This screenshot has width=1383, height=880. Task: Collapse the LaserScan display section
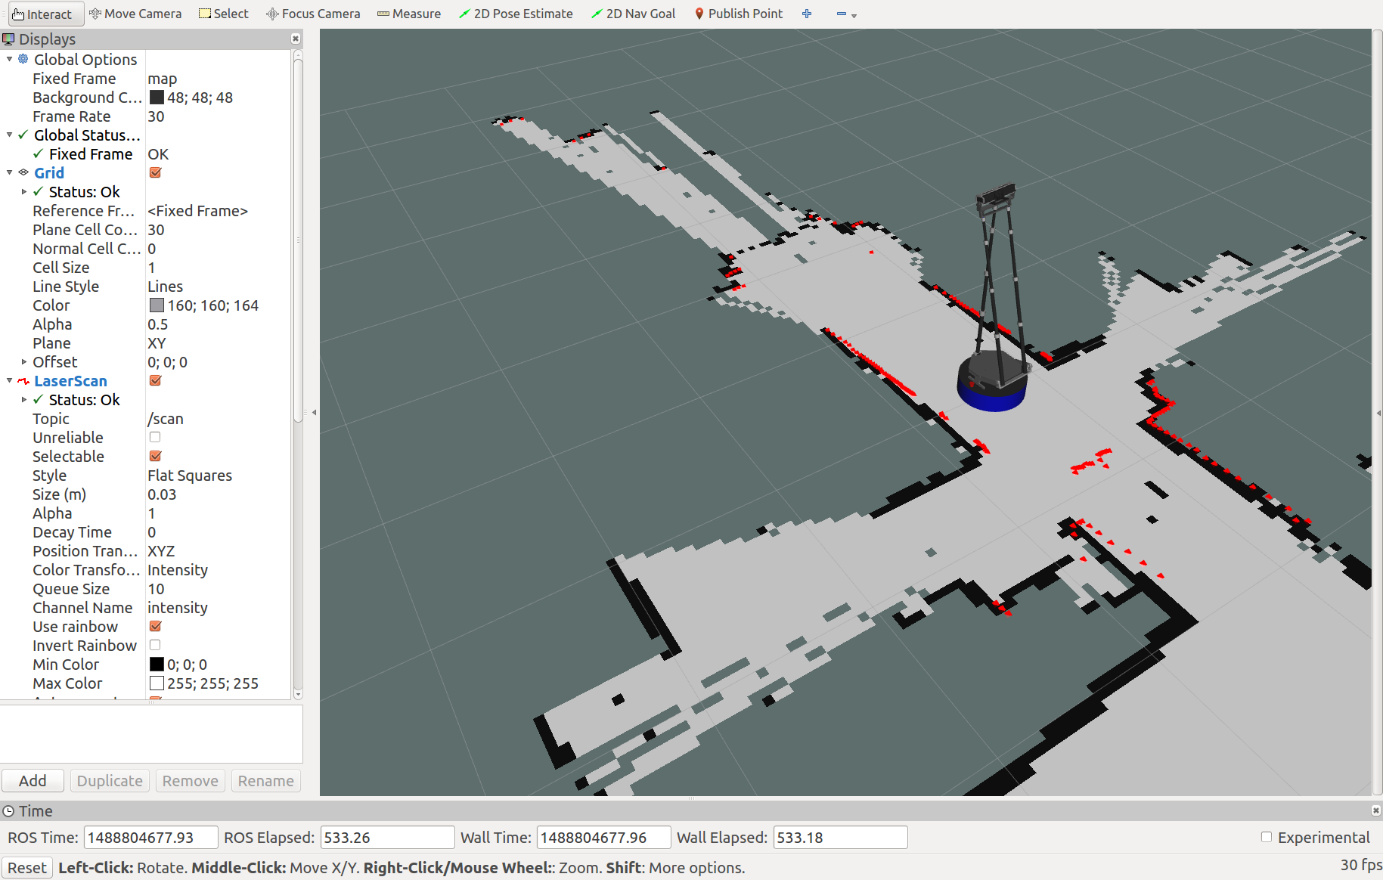coord(9,381)
